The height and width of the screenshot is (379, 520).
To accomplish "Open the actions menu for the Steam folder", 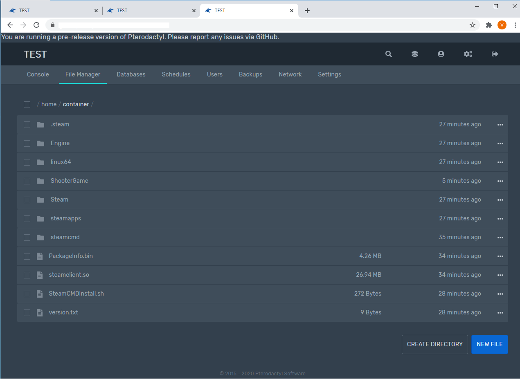I will tap(500, 200).
